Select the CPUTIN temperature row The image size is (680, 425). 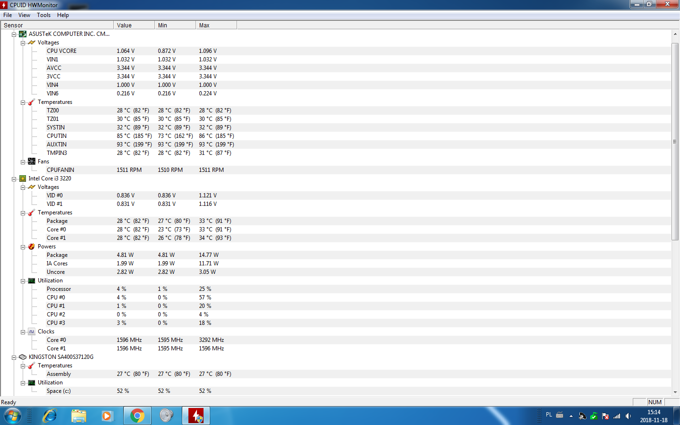[336, 136]
